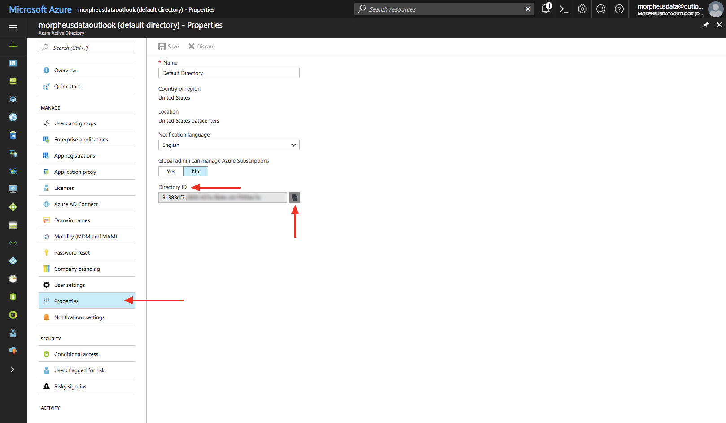Open Cost Management green circle icon

(x=13, y=315)
